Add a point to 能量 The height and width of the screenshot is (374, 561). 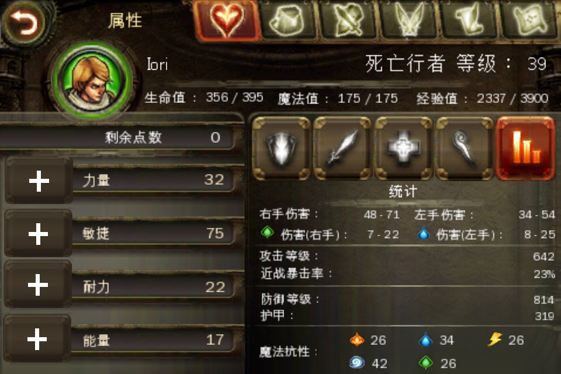pos(37,338)
